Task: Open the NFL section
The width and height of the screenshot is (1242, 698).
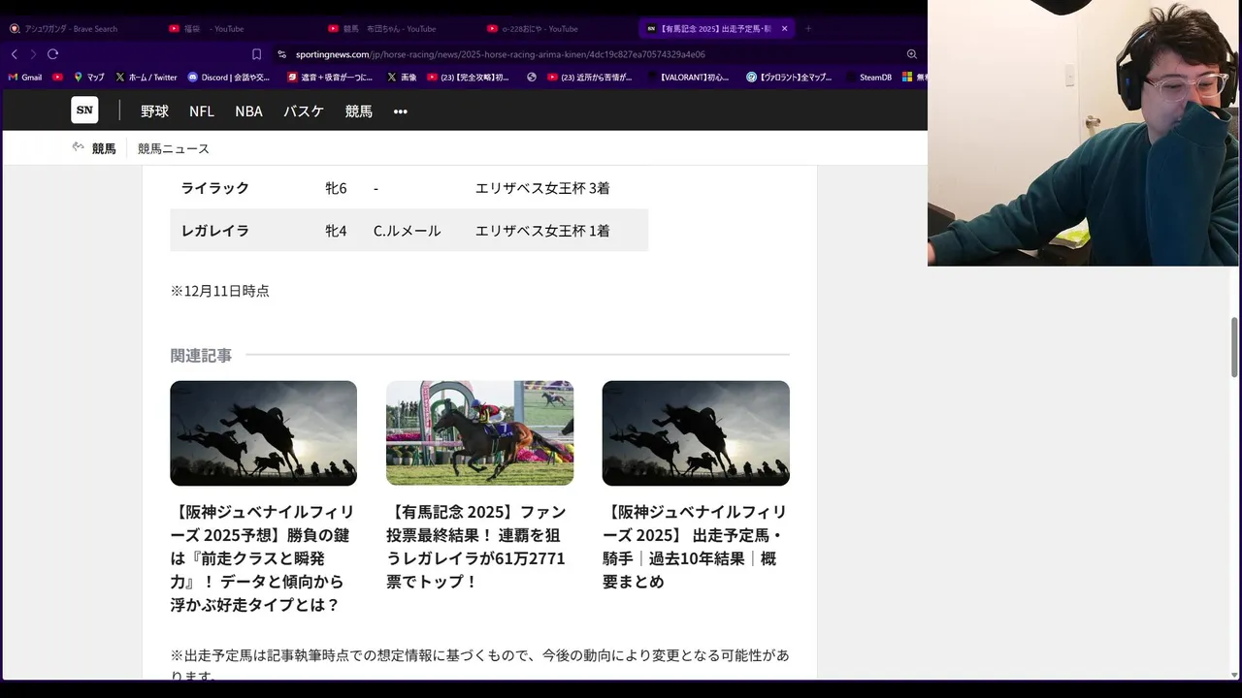Action: [202, 111]
